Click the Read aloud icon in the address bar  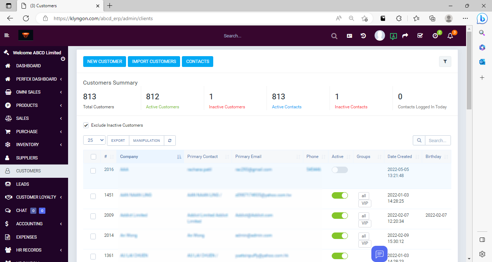[x=339, y=18]
